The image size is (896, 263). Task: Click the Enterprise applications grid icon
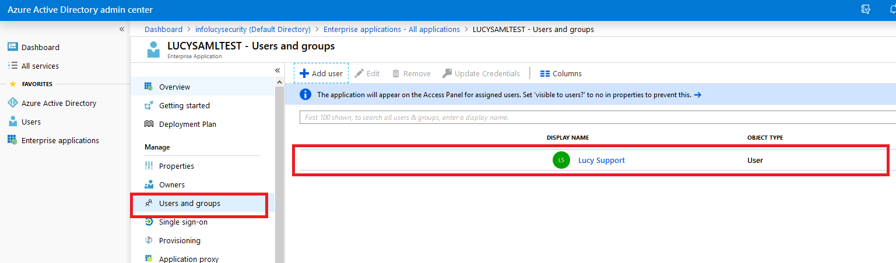click(x=12, y=140)
